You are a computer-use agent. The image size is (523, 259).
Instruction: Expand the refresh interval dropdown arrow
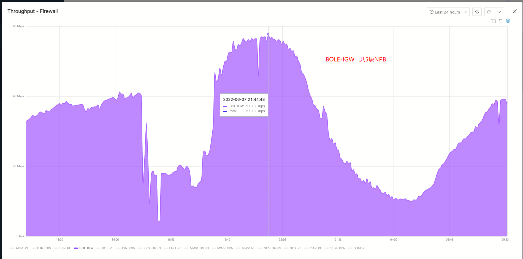(x=499, y=12)
